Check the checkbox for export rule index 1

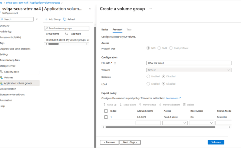tap(106, 117)
